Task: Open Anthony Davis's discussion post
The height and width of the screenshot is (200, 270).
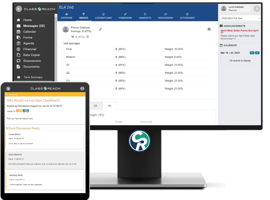Action: point(44,181)
